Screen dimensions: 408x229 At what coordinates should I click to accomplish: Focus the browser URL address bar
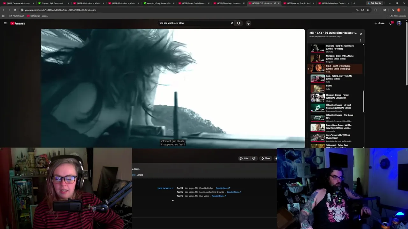(x=188, y=10)
